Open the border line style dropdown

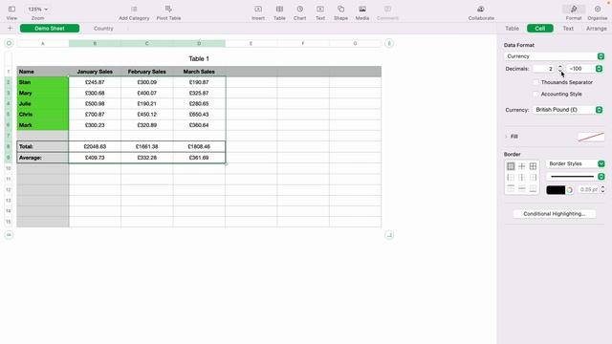[576, 177]
